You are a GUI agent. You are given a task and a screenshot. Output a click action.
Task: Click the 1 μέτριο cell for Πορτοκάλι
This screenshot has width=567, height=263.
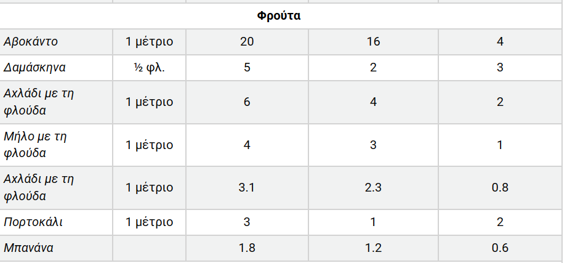149,222
